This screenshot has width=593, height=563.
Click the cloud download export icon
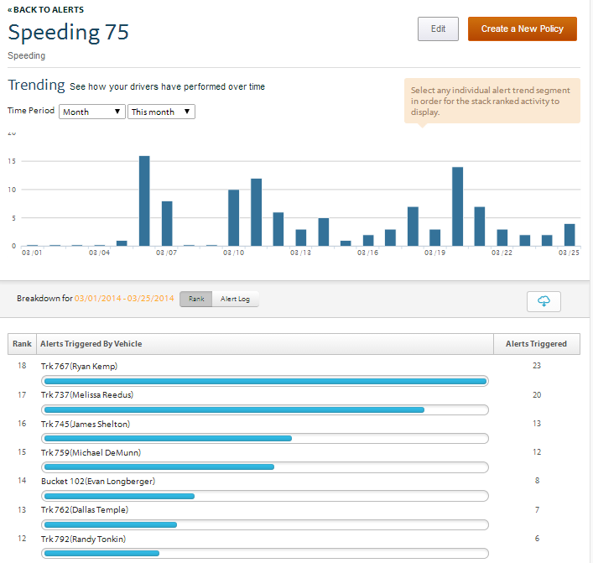pyautogui.click(x=544, y=302)
